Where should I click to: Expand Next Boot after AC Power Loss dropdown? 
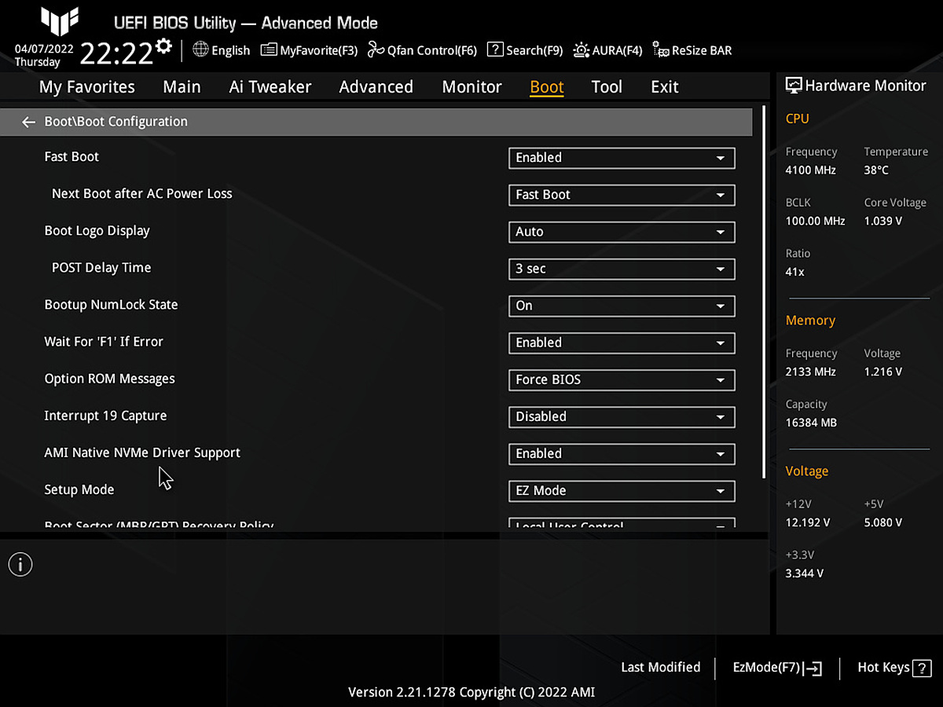point(622,195)
